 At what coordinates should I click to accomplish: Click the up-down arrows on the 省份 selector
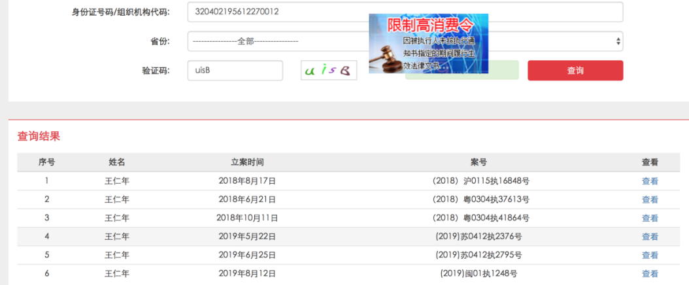pyautogui.click(x=618, y=41)
